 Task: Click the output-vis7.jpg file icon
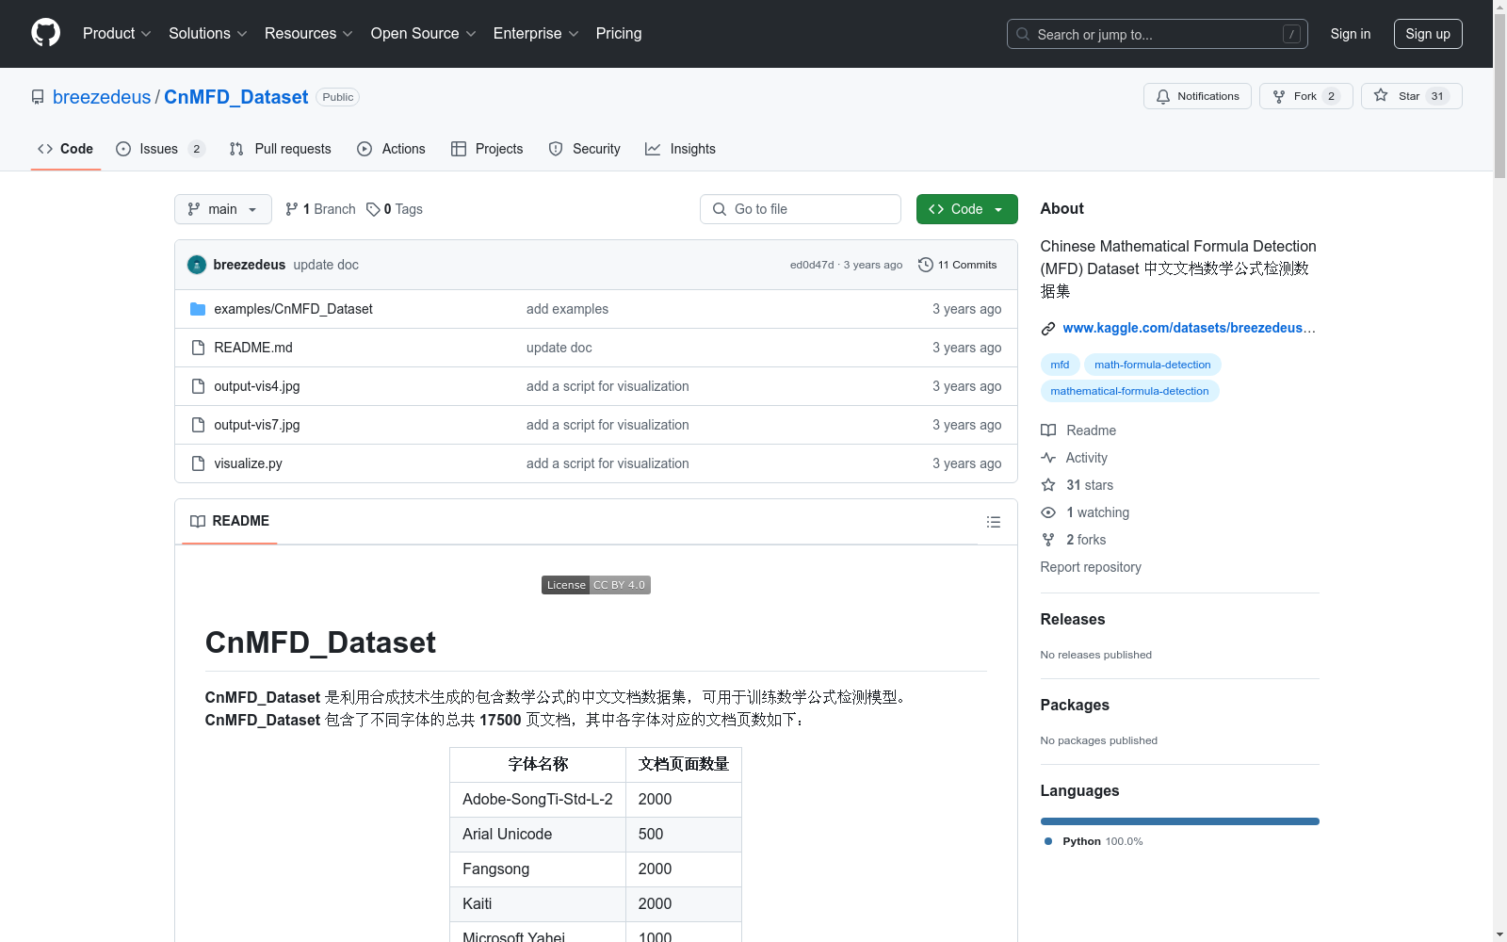pos(198,425)
